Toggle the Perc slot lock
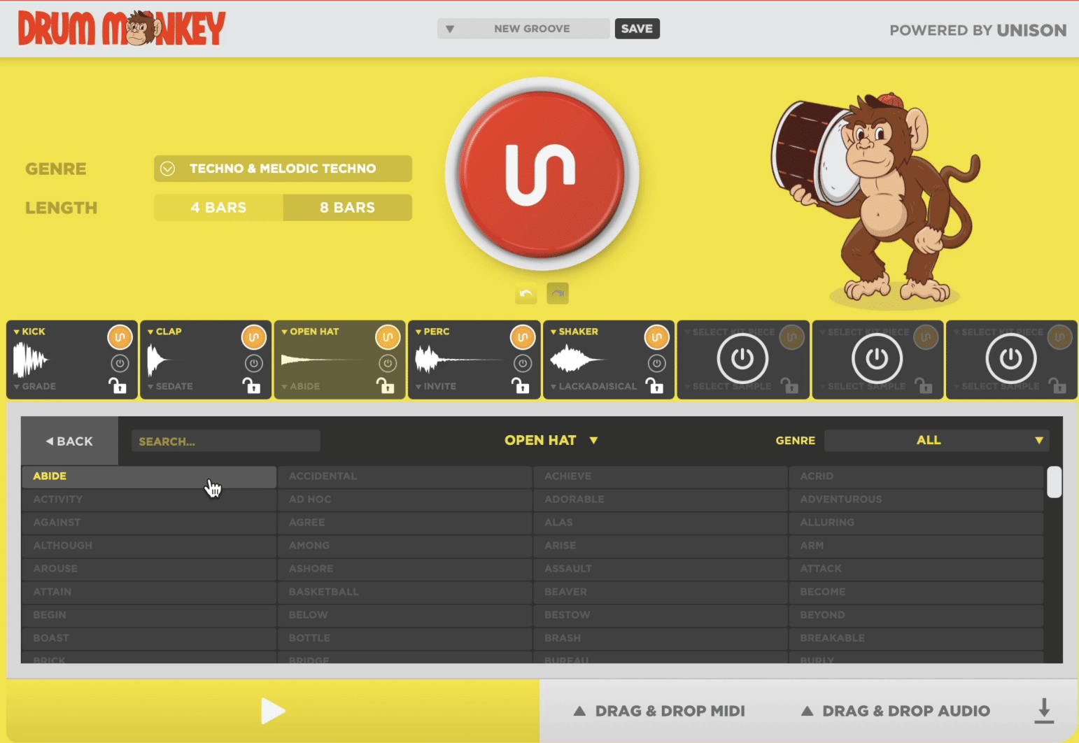Image resolution: width=1079 pixels, height=743 pixels. click(520, 385)
